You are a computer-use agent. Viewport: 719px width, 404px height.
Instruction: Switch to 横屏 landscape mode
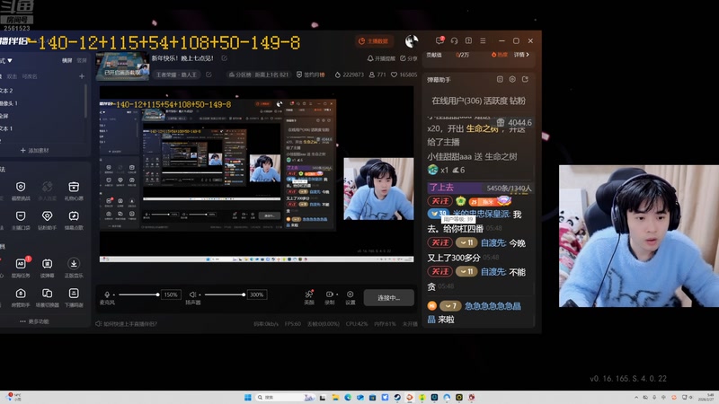coord(67,60)
